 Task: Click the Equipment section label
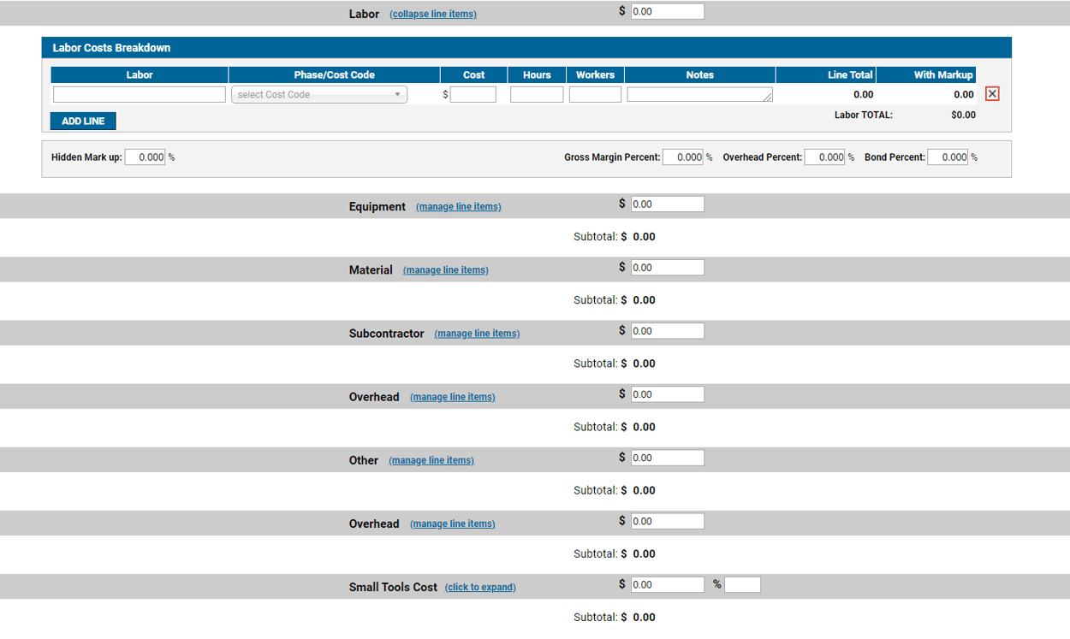click(x=377, y=207)
